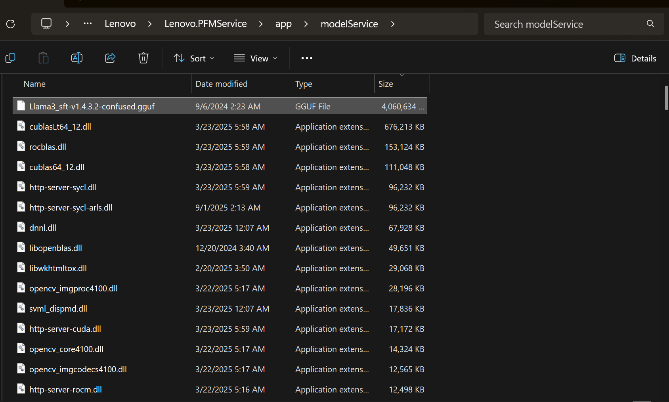Expand chevron after app breadcrumb
This screenshot has height=402, width=669.
pos(306,24)
